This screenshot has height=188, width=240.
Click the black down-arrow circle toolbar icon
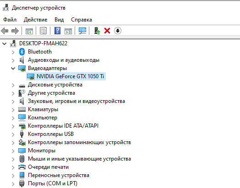tap(118, 31)
